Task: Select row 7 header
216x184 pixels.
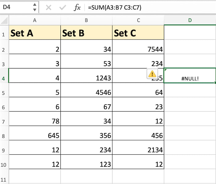Action: [4, 119]
